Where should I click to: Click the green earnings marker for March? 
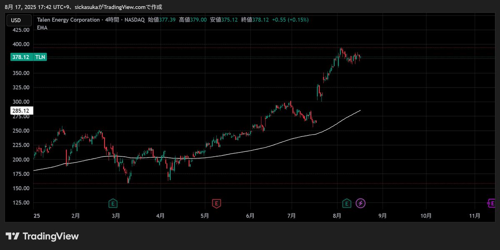coord(112,203)
